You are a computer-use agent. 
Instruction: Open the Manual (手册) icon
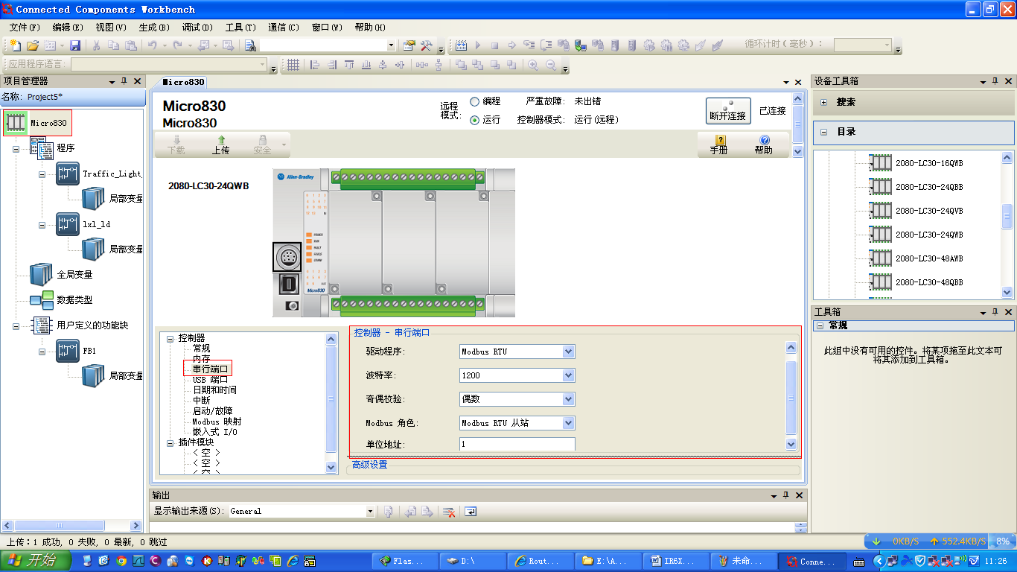point(719,144)
